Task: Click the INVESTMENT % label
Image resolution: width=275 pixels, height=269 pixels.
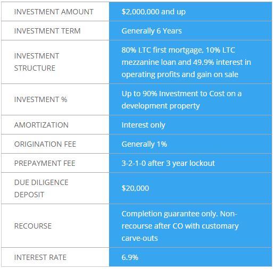Action: [40, 99]
